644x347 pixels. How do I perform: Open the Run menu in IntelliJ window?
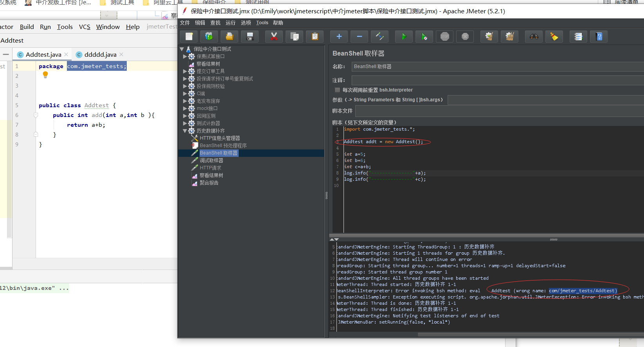click(x=45, y=27)
